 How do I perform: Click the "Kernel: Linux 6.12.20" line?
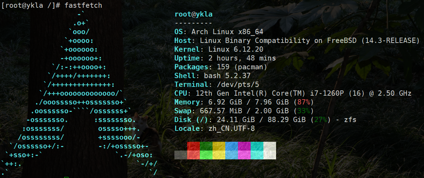pos(219,49)
